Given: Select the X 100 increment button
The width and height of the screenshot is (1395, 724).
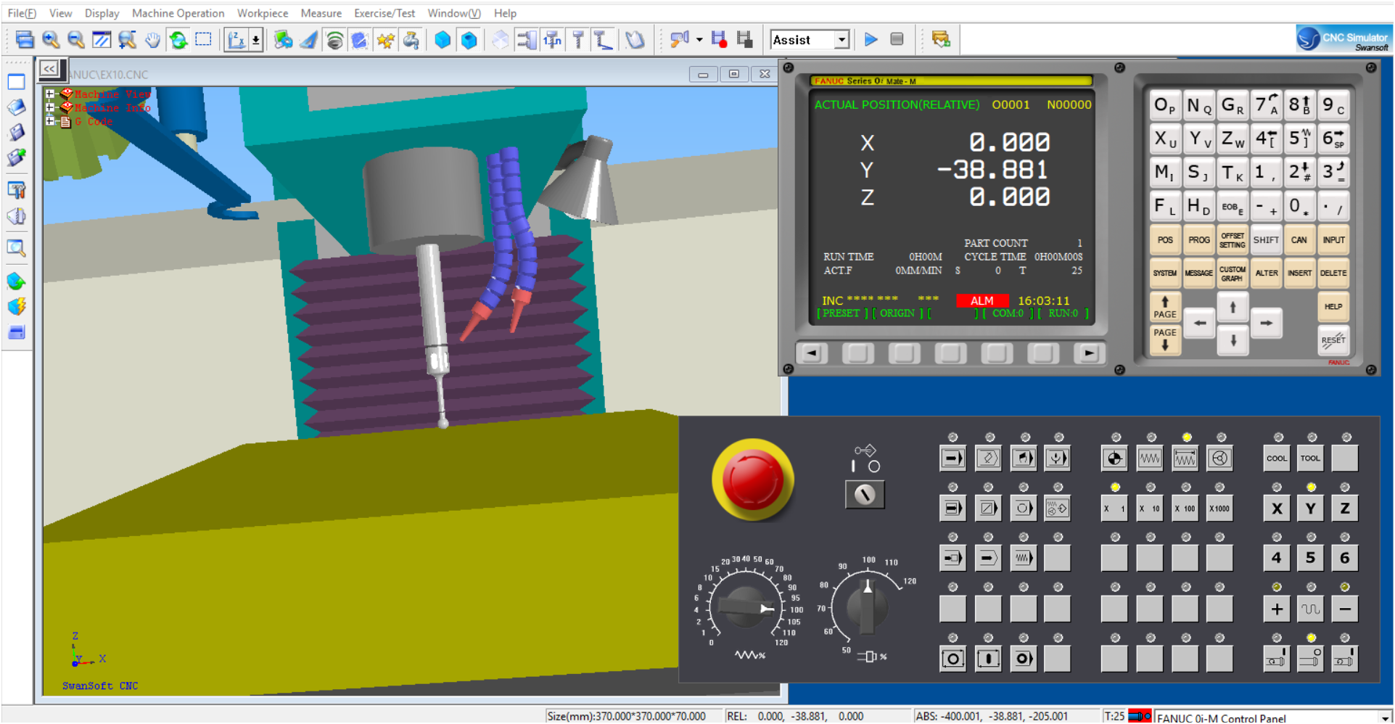Looking at the screenshot, I should tap(1185, 509).
